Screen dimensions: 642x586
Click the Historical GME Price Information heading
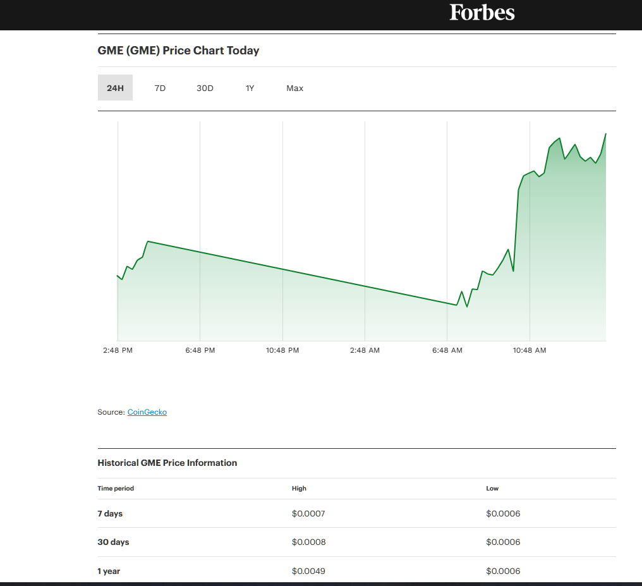point(167,463)
